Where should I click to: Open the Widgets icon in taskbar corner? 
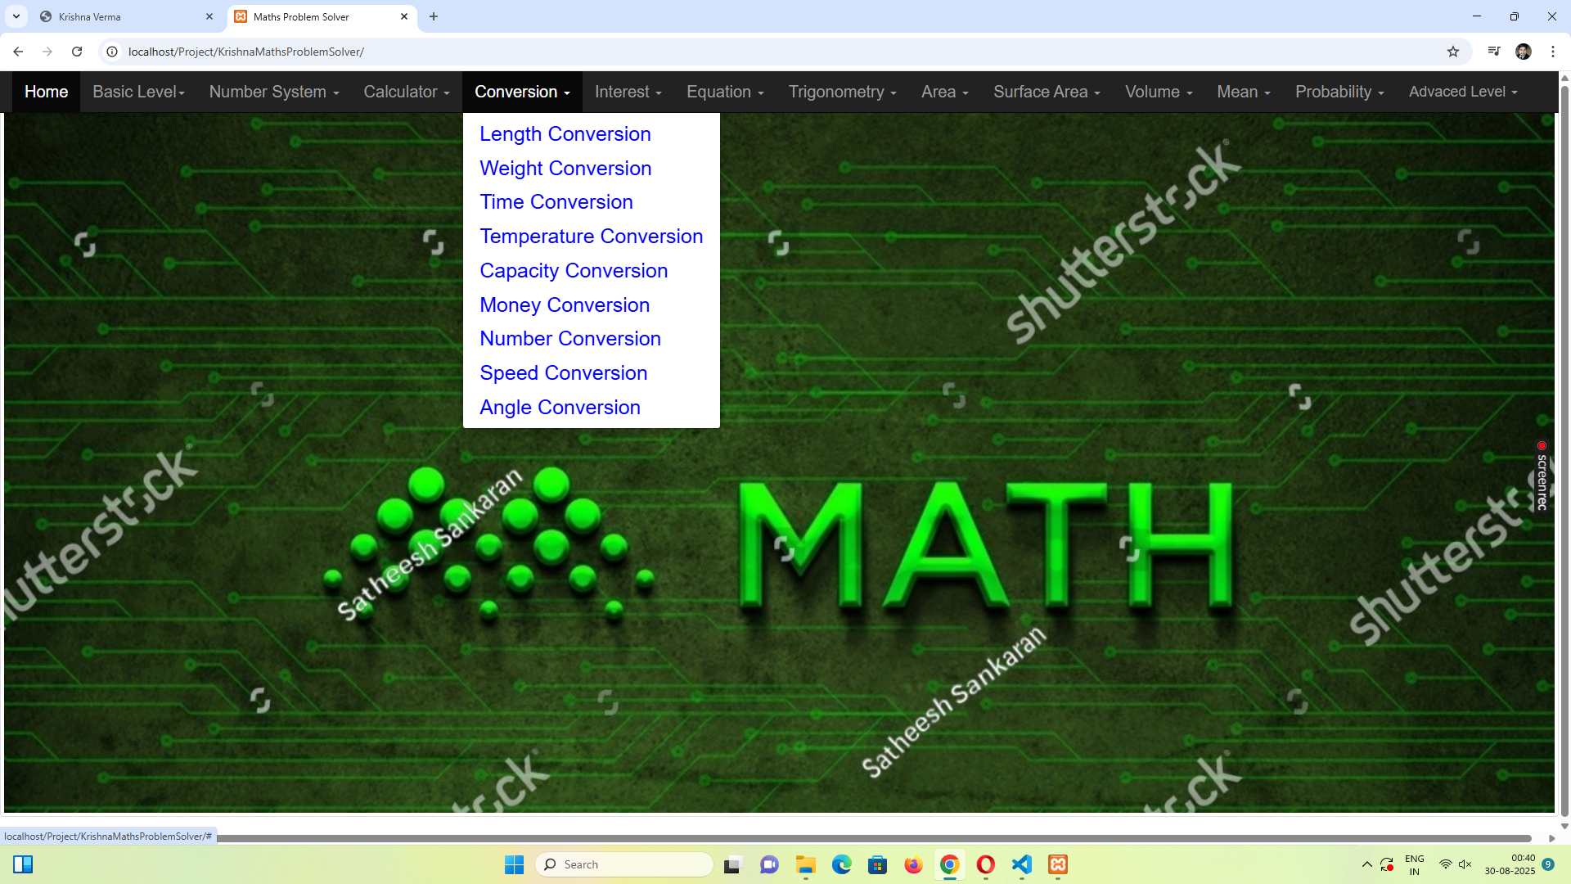pos(23,864)
